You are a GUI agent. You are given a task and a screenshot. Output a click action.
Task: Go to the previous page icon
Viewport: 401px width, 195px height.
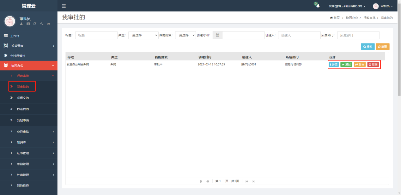[208, 181]
